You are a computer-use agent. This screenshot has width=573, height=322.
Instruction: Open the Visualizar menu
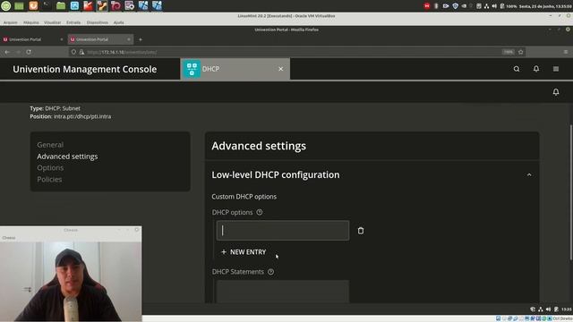[x=52, y=22]
